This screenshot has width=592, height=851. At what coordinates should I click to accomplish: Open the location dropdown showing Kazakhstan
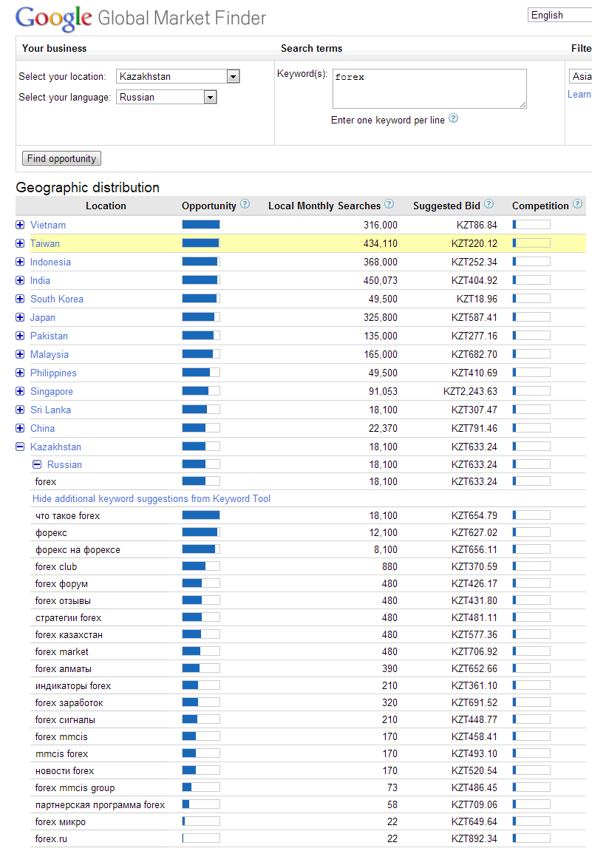(178, 77)
